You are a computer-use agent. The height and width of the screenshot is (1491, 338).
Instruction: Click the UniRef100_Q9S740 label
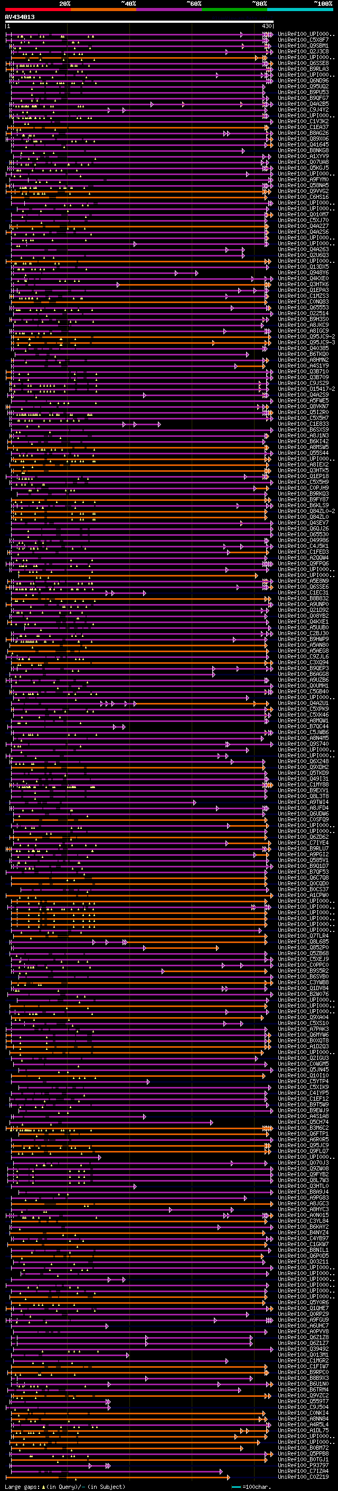click(x=303, y=744)
